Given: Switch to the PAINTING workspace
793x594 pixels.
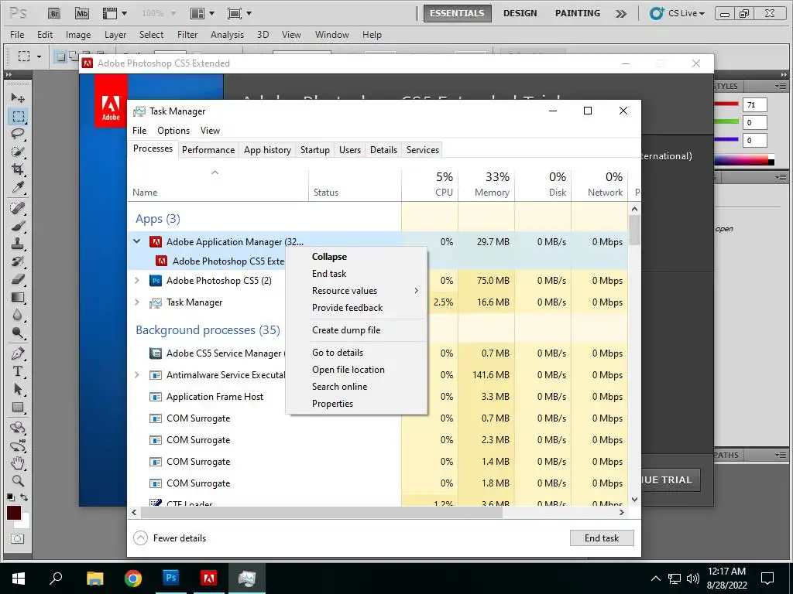Looking at the screenshot, I should coord(578,13).
